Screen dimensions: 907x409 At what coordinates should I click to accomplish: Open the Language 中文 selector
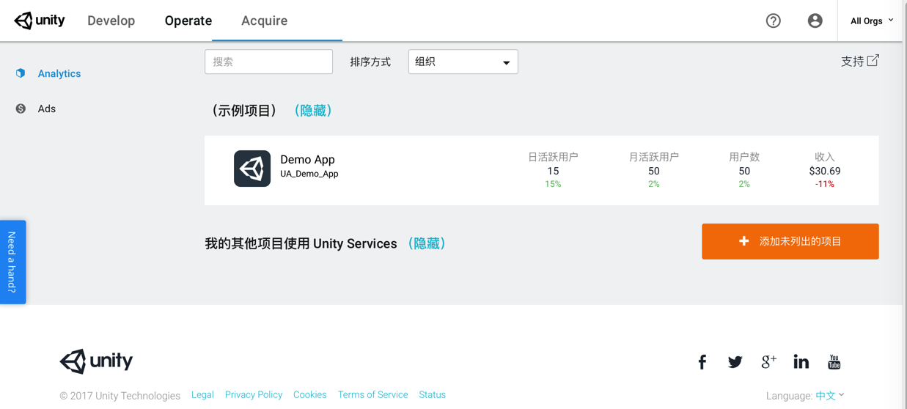pyautogui.click(x=830, y=396)
